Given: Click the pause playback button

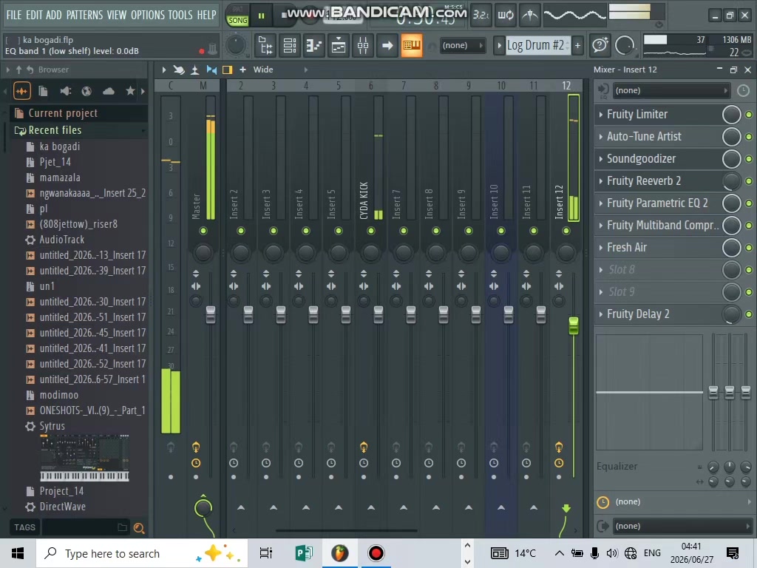Looking at the screenshot, I should pos(261,16).
